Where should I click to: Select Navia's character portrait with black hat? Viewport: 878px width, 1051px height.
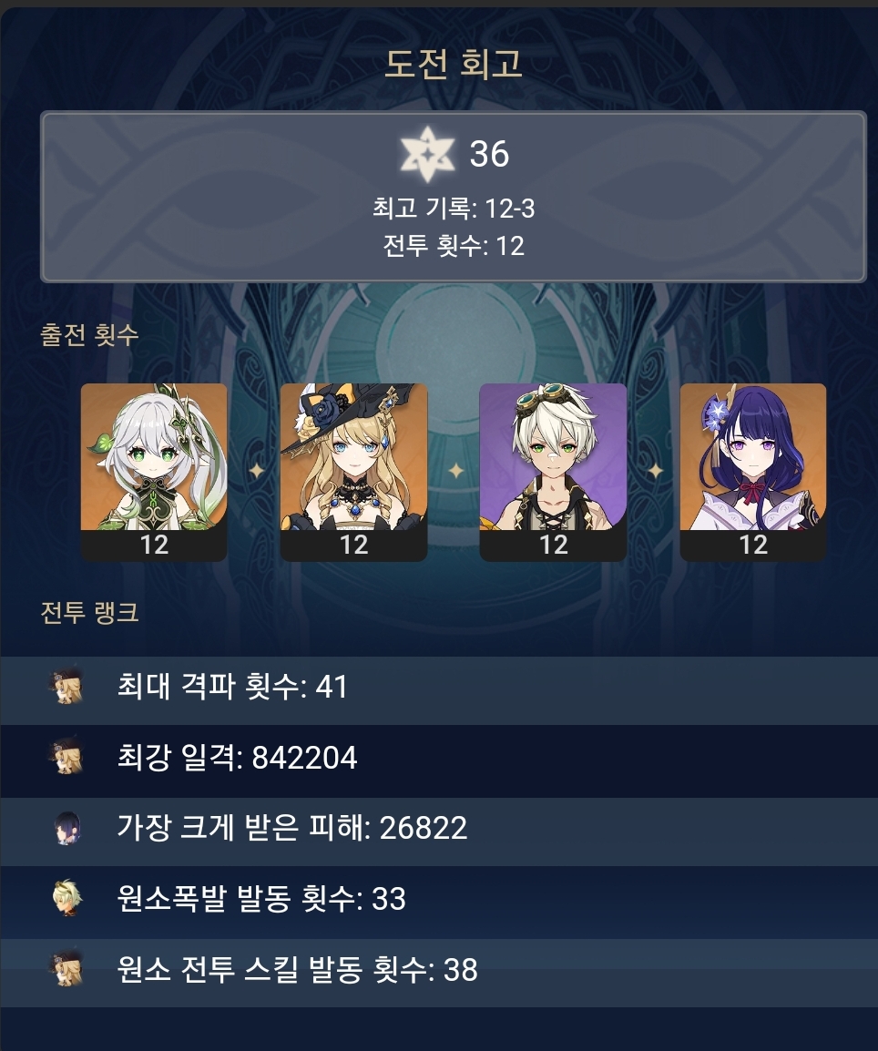pos(354,472)
